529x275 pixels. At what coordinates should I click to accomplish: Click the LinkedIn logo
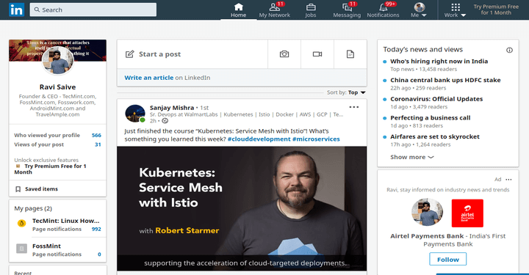[16, 10]
